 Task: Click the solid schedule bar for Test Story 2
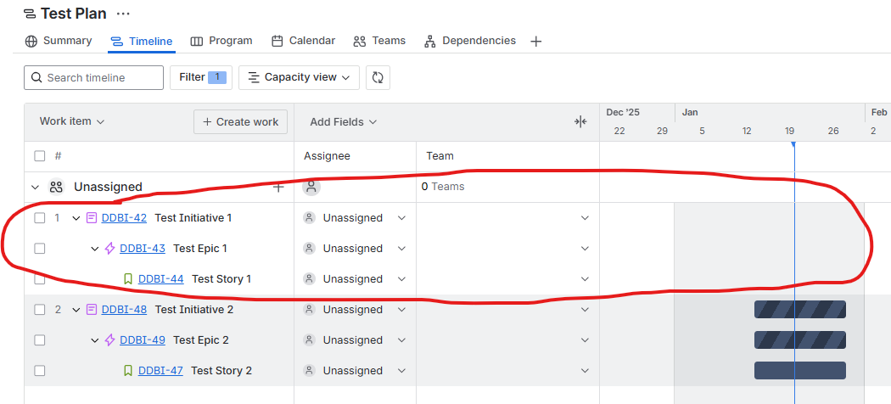800,371
